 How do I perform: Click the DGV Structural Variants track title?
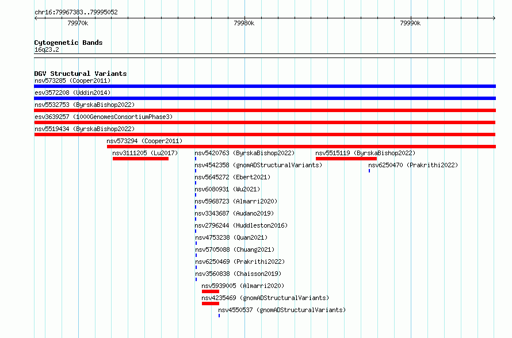tap(81, 74)
